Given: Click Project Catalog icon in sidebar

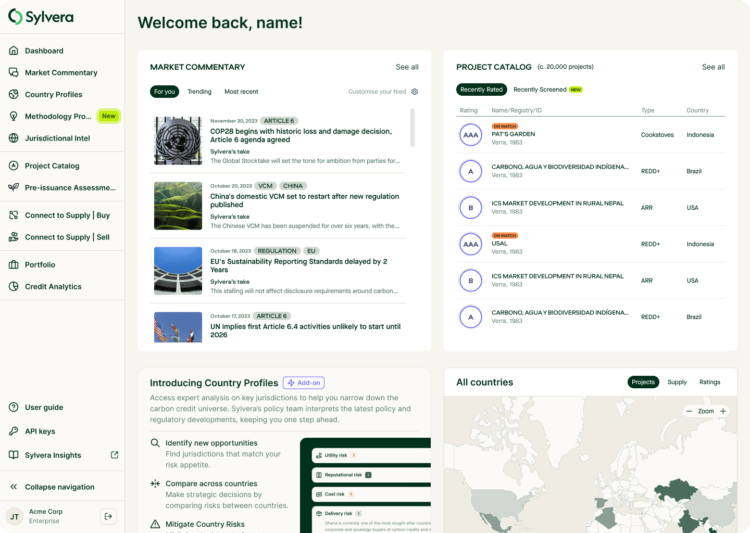Looking at the screenshot, I should coord(14,166).
